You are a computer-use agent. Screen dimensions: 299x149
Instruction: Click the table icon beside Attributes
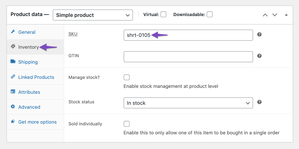[13, 92]
